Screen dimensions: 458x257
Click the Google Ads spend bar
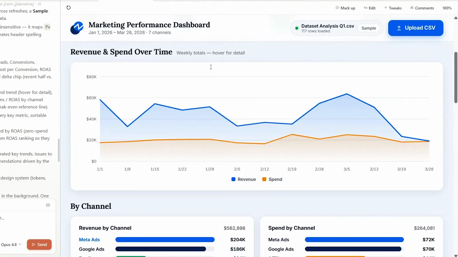pyautogui.click(x=353, y=249)
